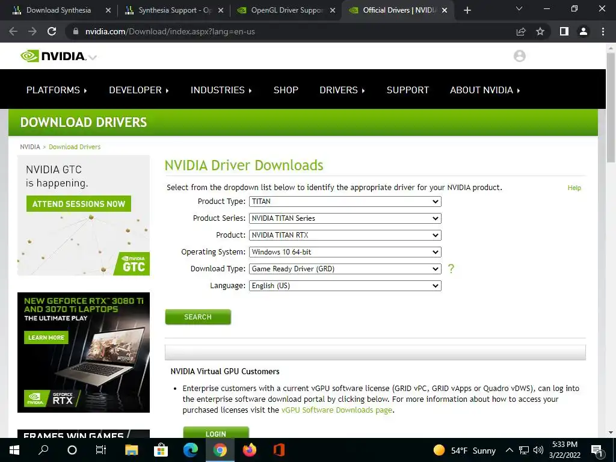Open the NVIDIA account profile icon
The image size is (616, 462).
pos(519,56)
